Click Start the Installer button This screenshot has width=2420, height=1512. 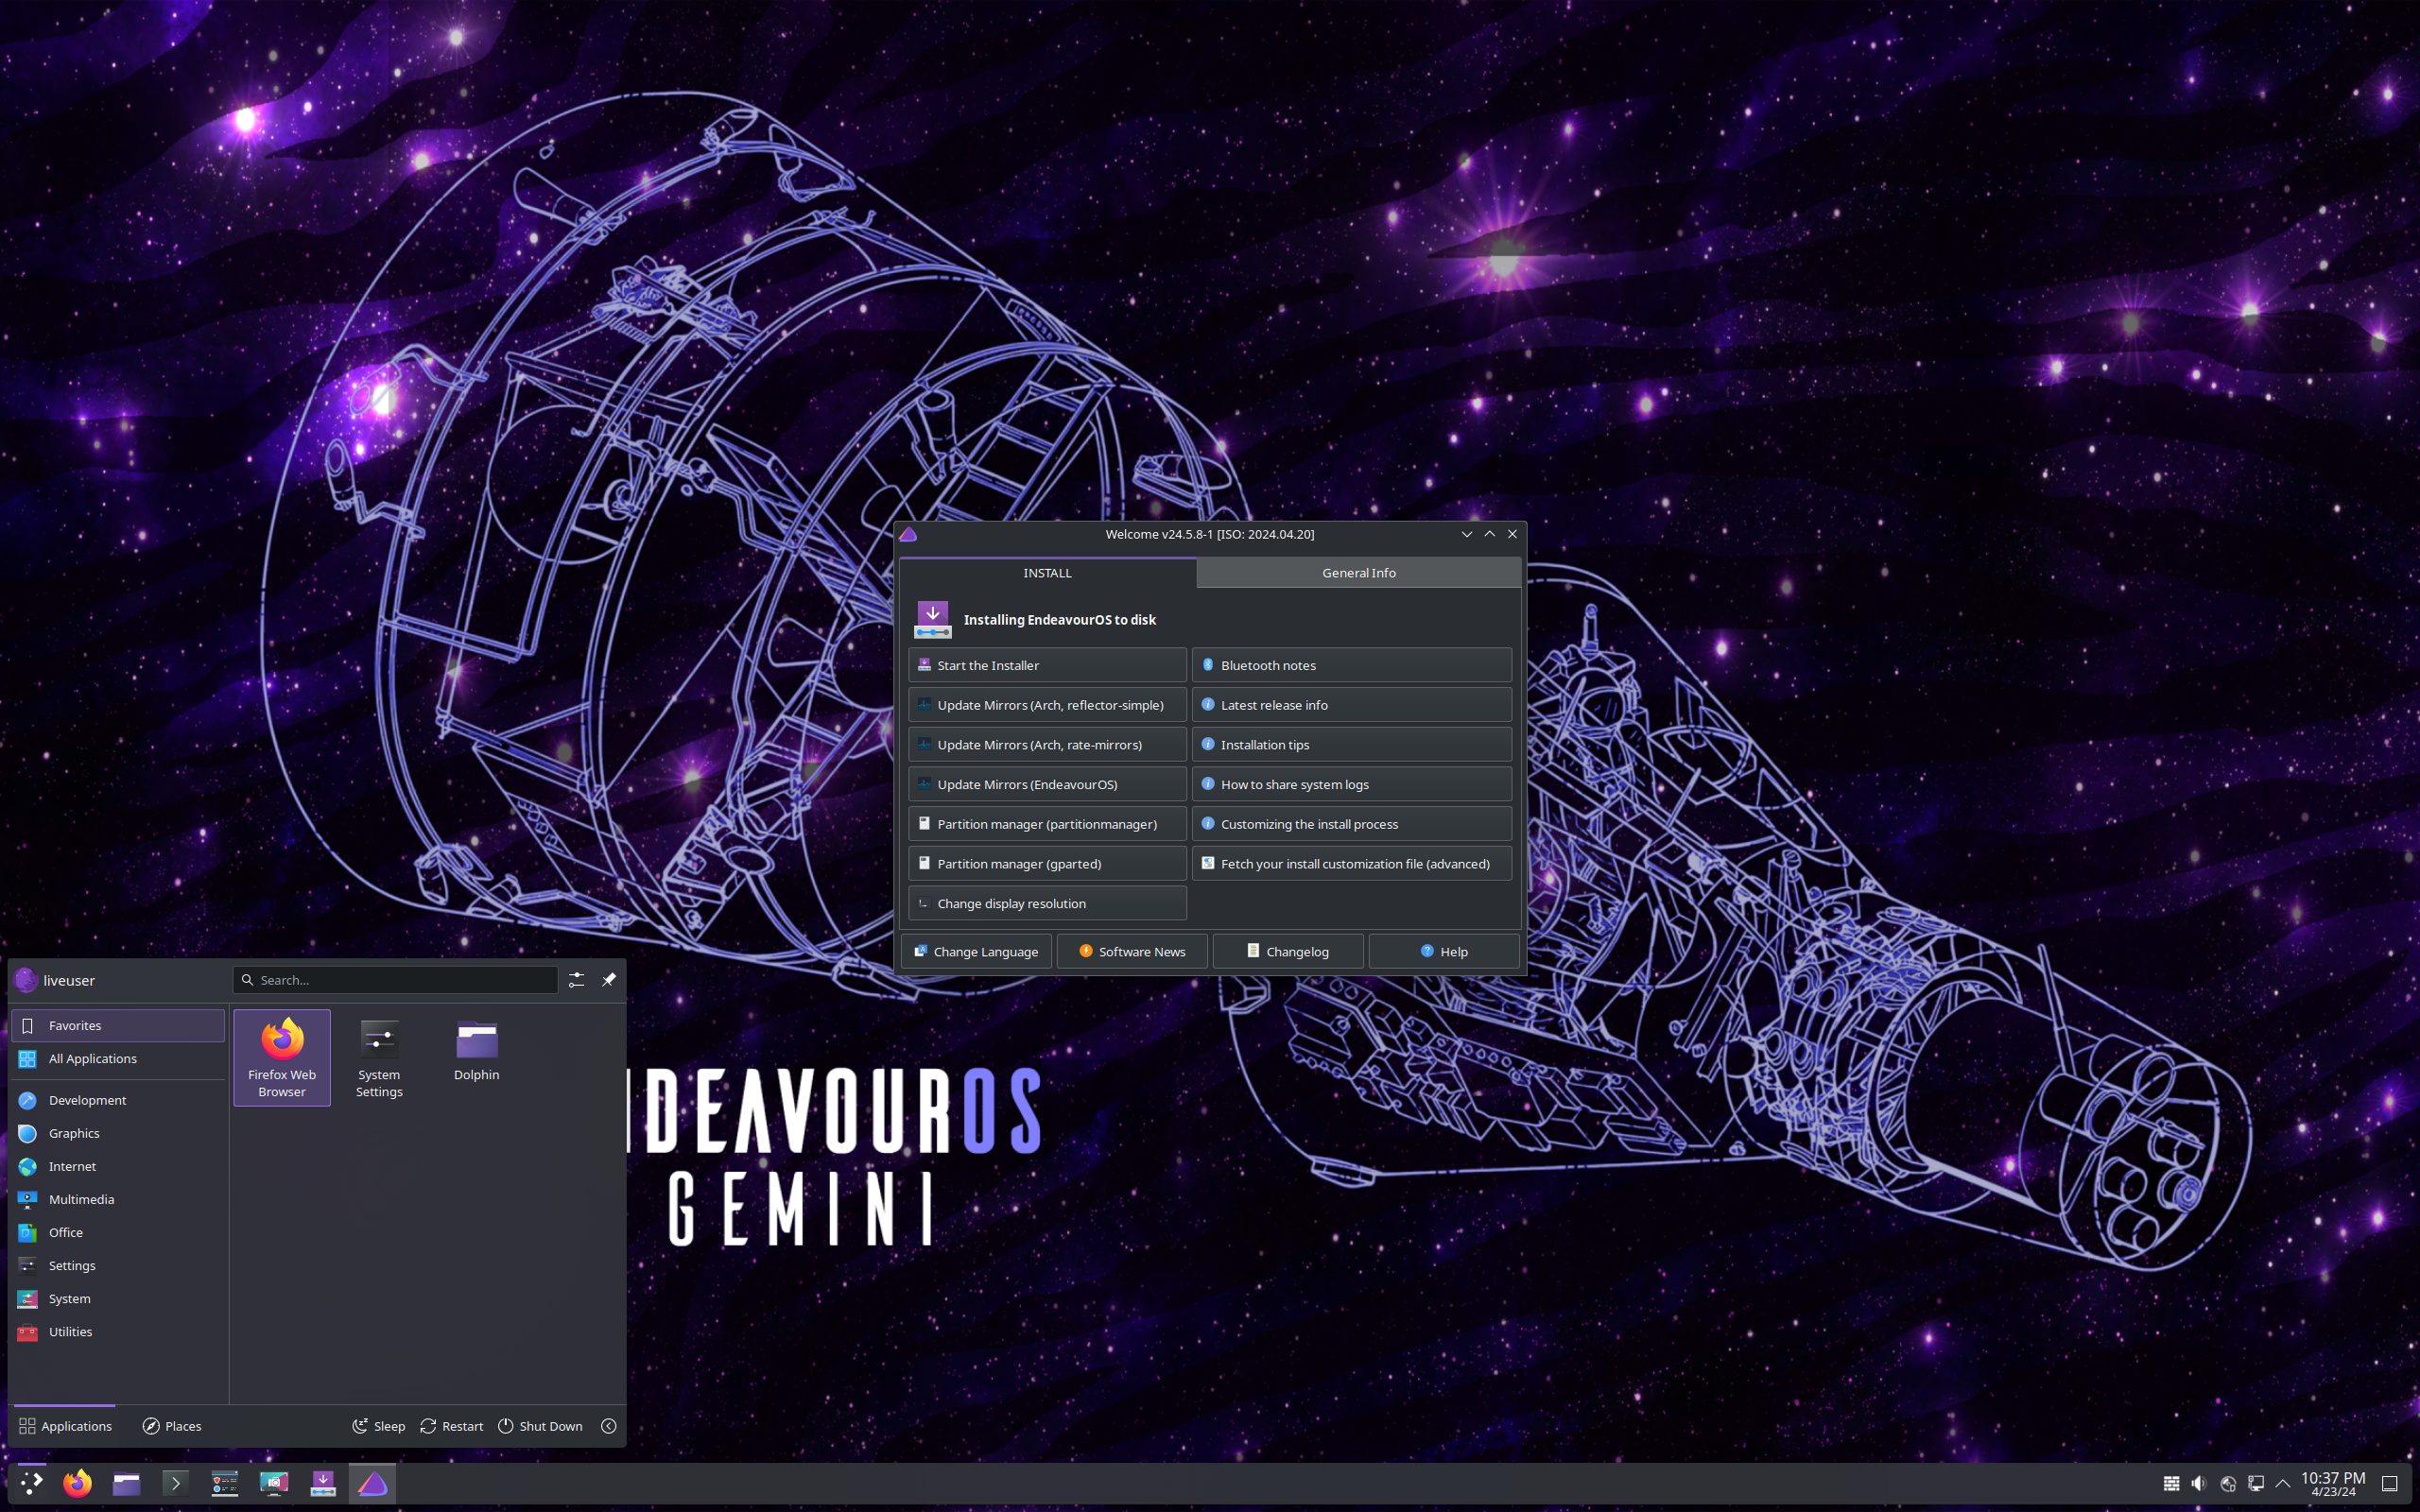click(x=1047, y=665)
